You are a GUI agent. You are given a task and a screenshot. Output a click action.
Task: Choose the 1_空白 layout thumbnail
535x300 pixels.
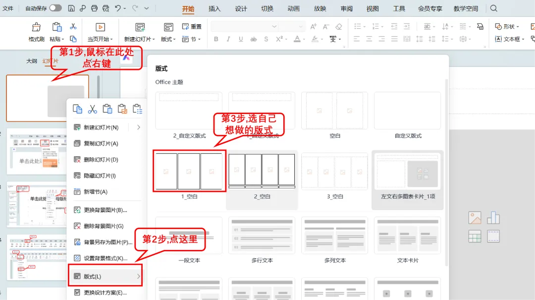(x=189, y=171)
